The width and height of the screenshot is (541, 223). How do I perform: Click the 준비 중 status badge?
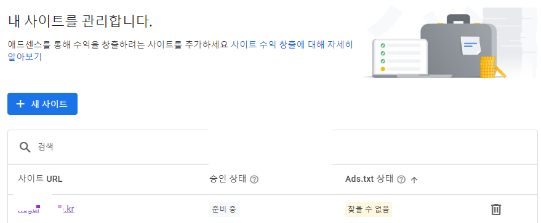point(224,209)
